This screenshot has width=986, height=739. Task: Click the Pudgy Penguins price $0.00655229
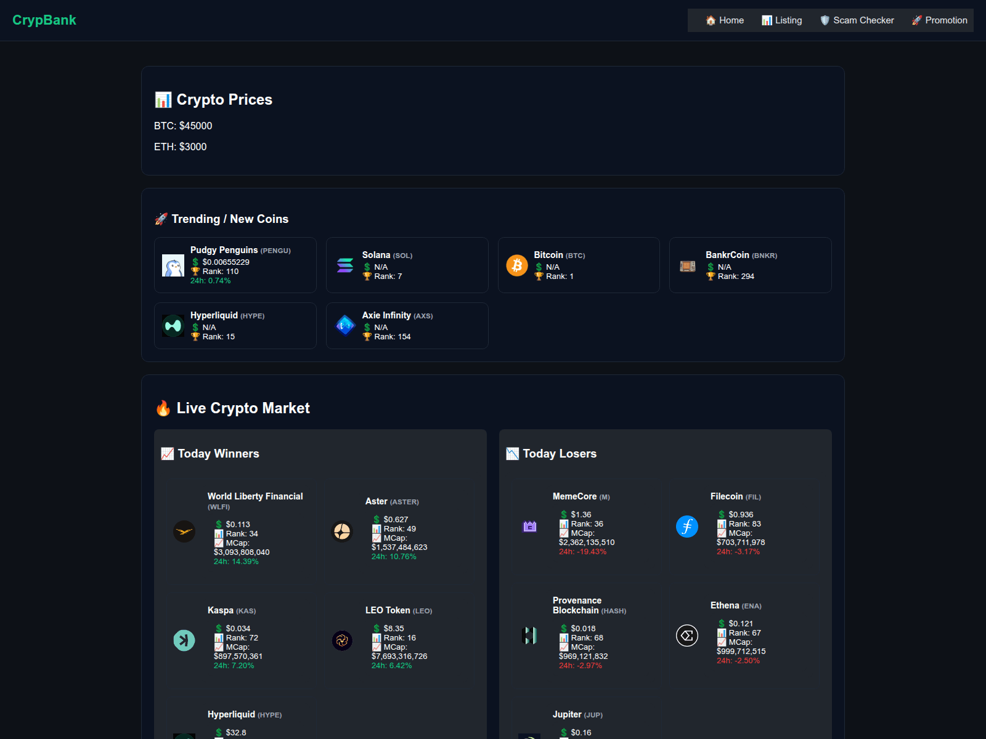226,262
